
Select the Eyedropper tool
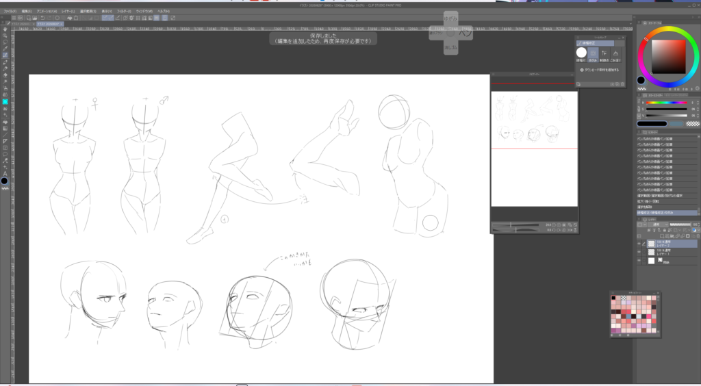coord(5,49)
